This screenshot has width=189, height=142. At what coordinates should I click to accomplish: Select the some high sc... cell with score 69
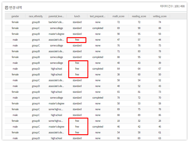(56, 109)
